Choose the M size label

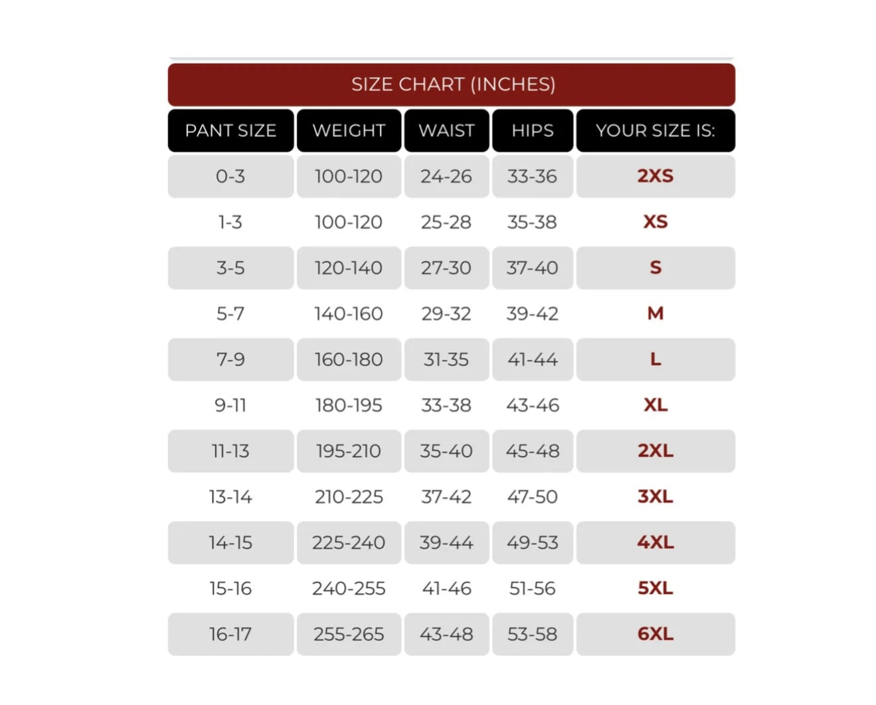[x=655, y=313]
